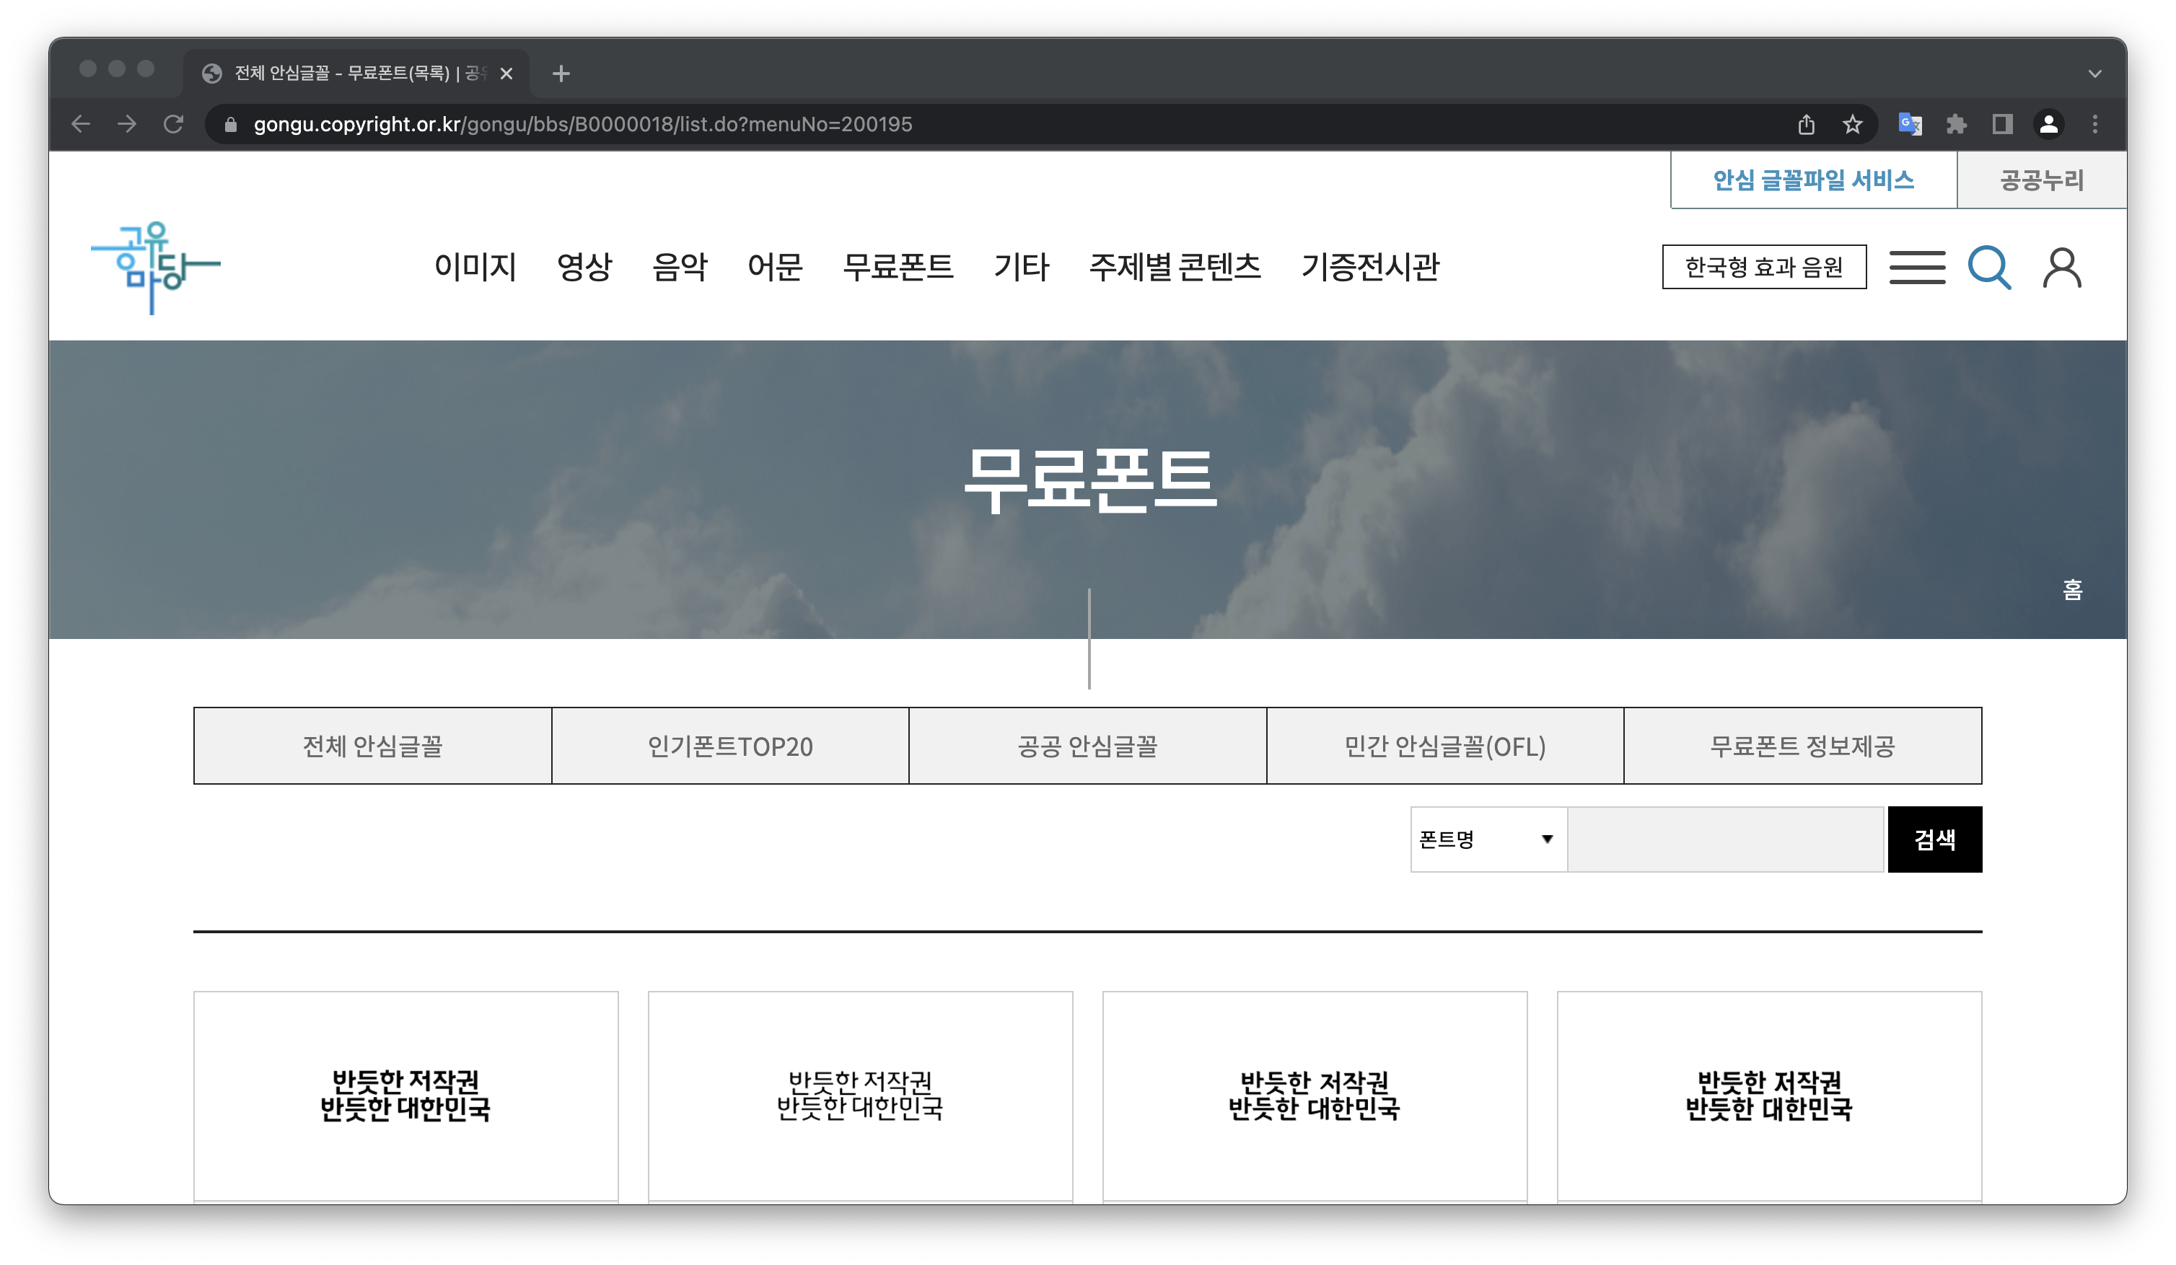
Task: Bookmark this page with star icon
Action: 1851,124
